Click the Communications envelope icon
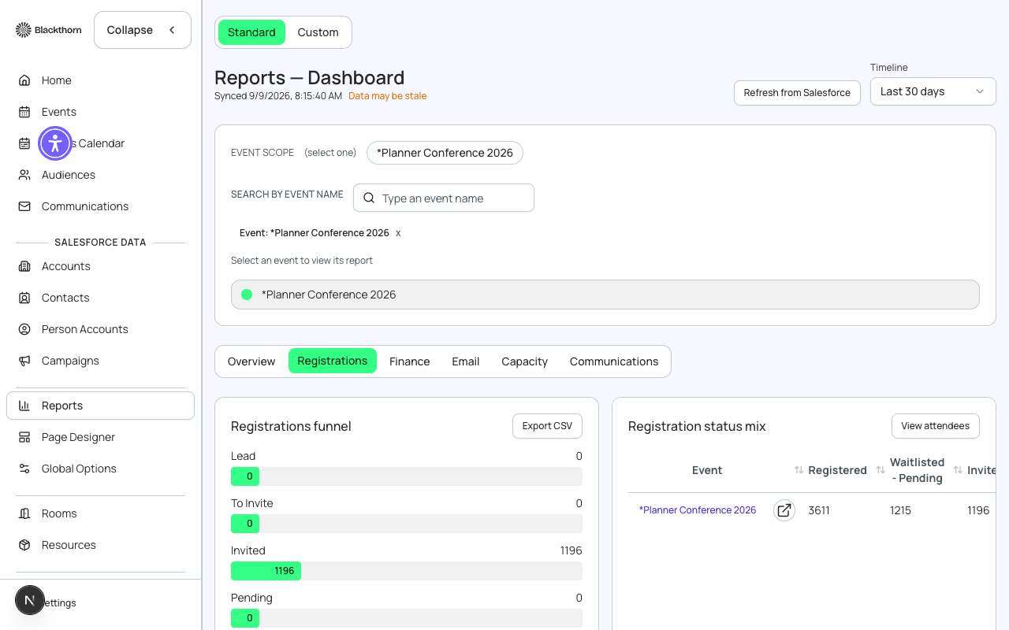The image size is (1009, 630). click(24, 206)
